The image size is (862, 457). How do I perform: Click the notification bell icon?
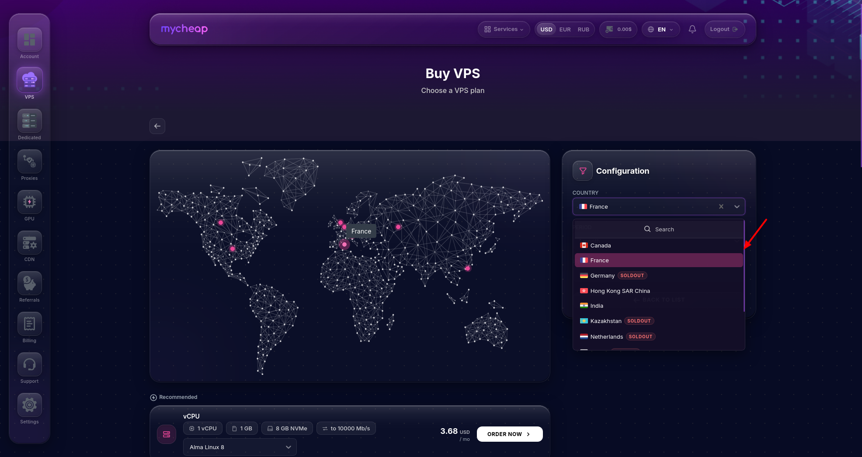(692, 29)
